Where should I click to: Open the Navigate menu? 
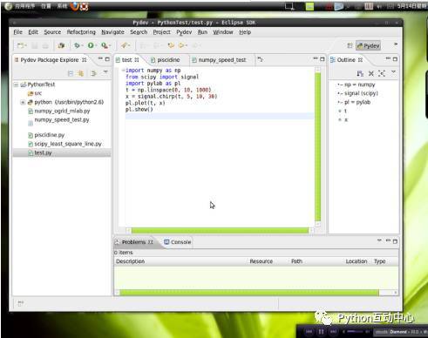pyautogui.click(x=112, y=32)
